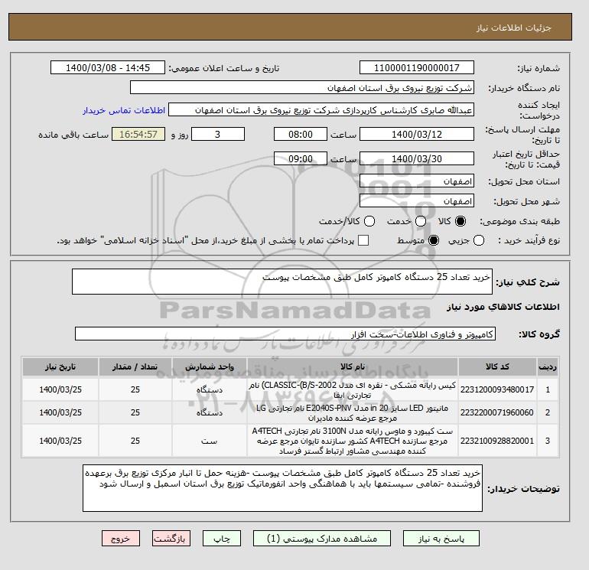The width and height of the screenshot is (589, 570).
Task: Click product code 2232200071960060
Action: click(x=497, y=412)
